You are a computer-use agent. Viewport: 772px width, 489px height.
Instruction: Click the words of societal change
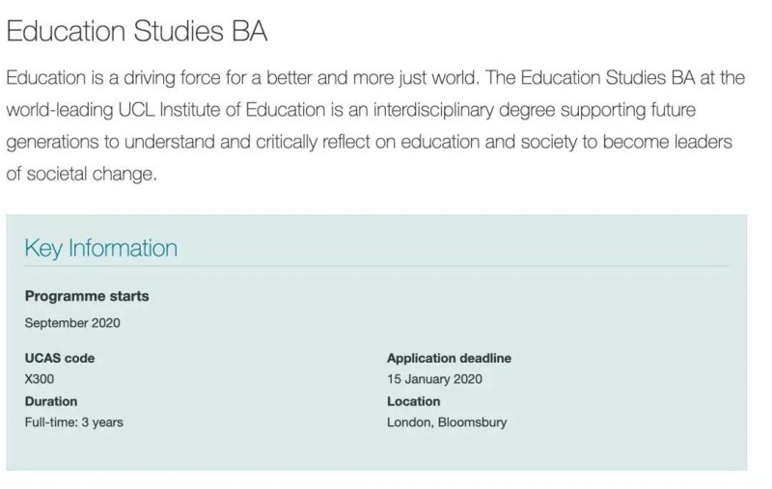(81, 175)
